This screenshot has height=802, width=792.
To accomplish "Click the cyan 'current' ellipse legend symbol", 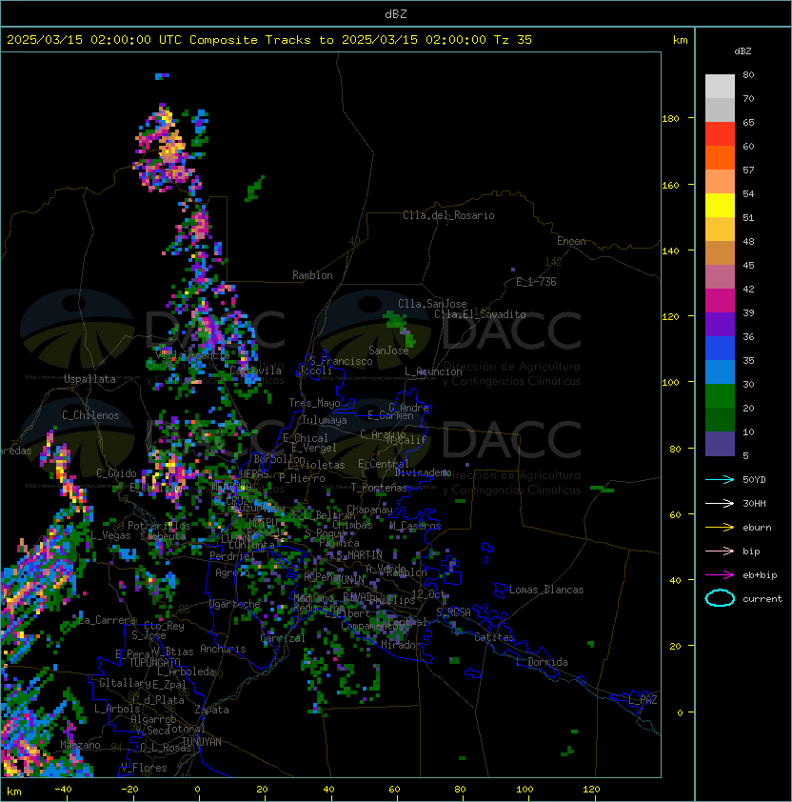I will click(x=720, y=598).
